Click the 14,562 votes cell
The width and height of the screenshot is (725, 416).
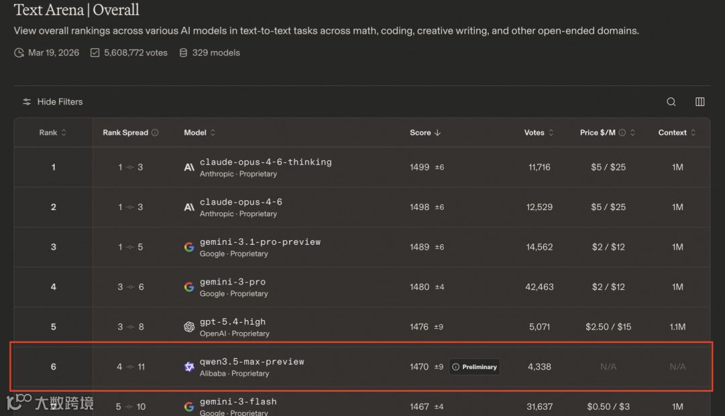[x=539, y=248]
